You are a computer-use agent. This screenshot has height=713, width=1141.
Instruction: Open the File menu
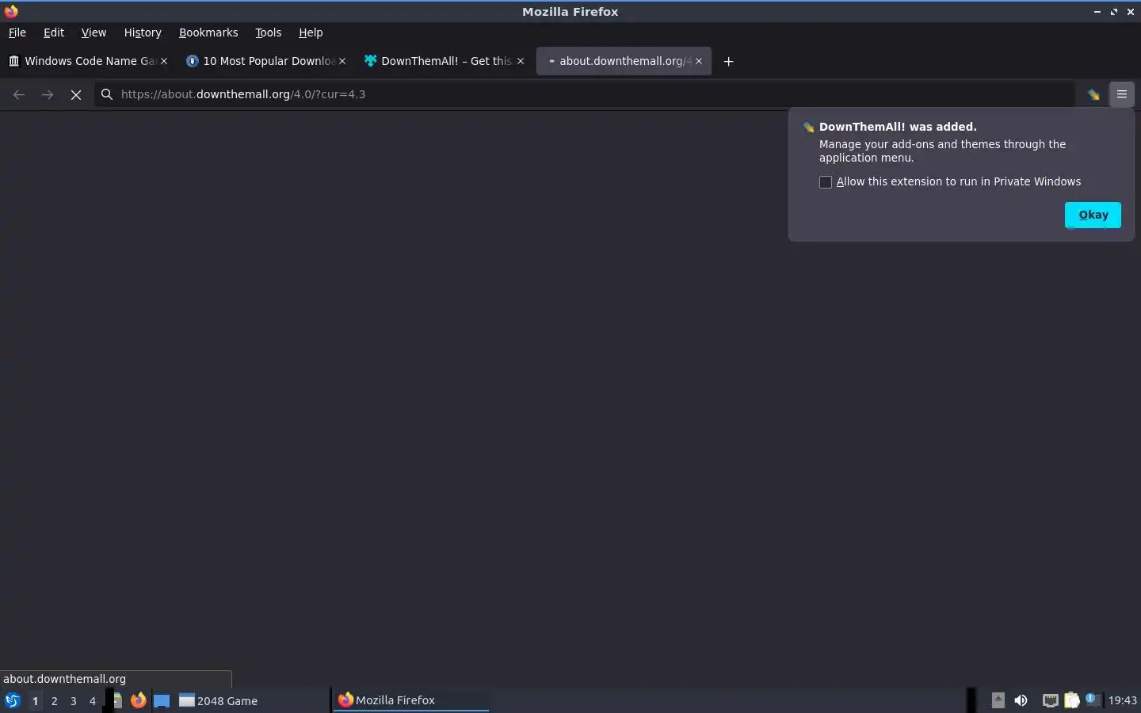pyautogui.click(x=17, y=32)
